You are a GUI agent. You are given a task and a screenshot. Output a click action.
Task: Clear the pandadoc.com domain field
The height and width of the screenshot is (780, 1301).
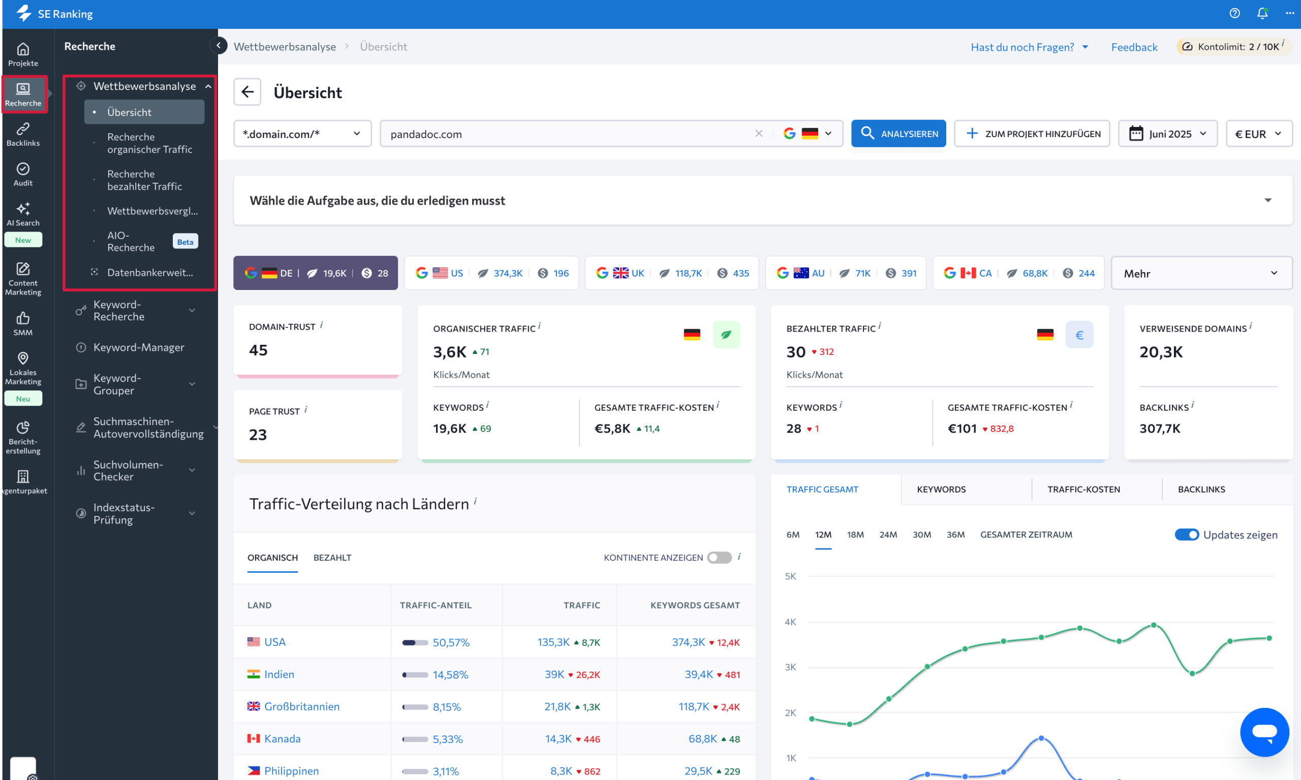(758, 134)
